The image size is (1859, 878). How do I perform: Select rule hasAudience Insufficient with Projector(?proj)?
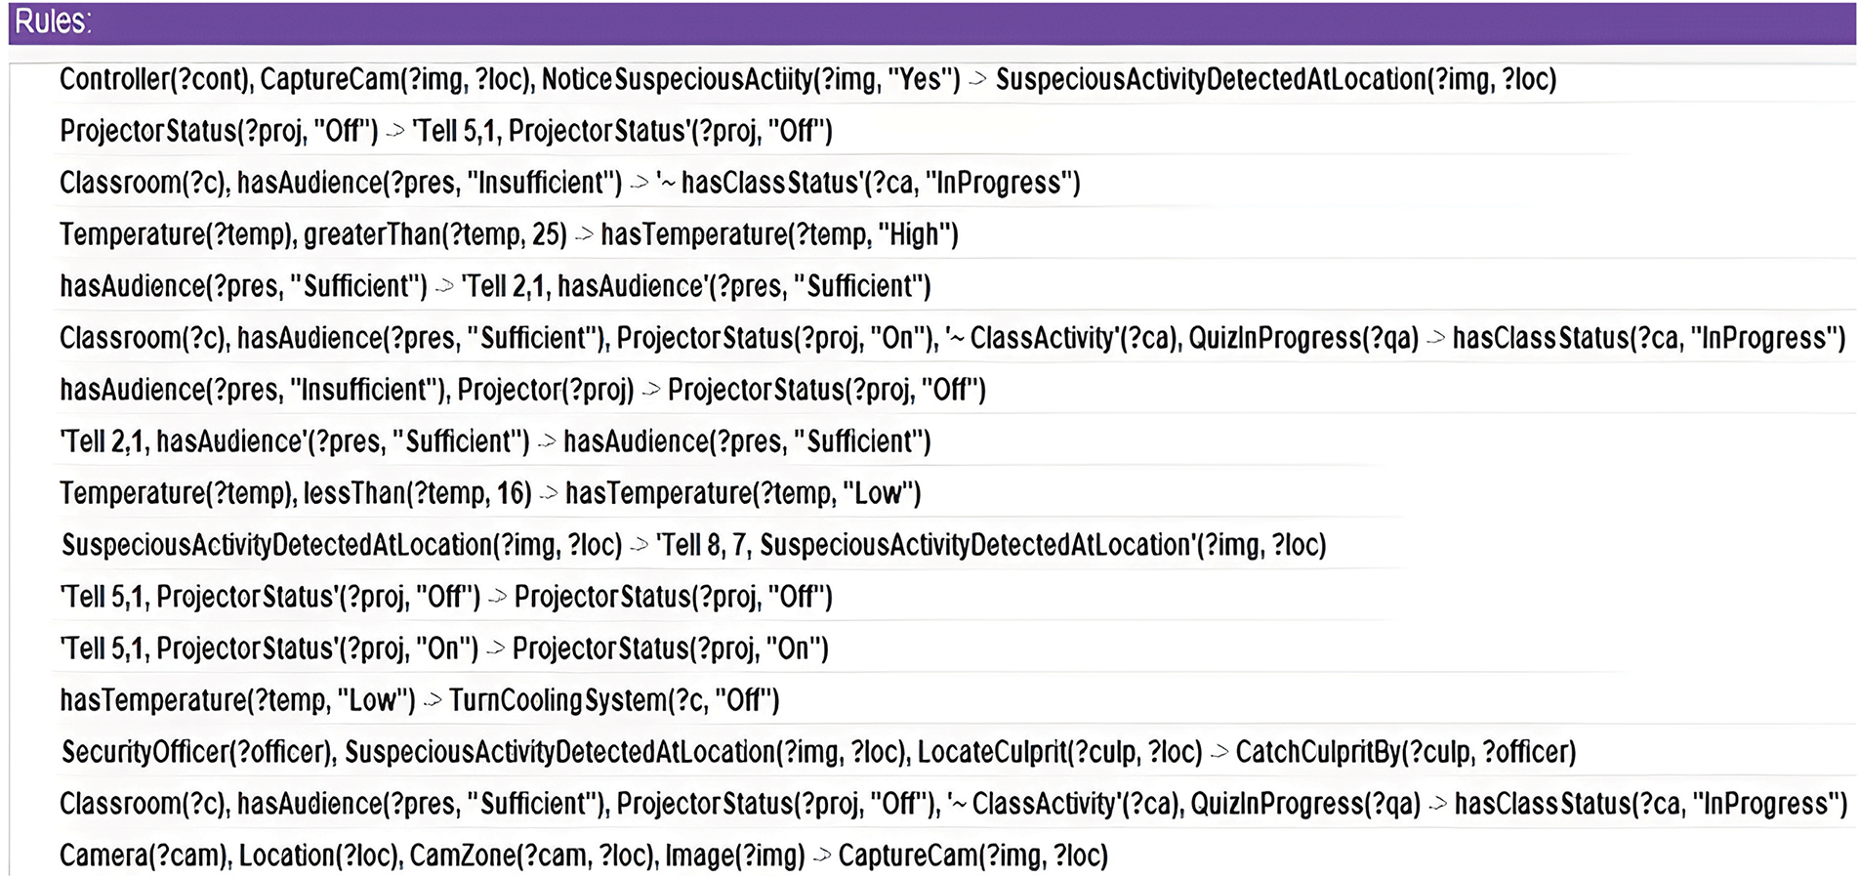[x=522, y=390]
